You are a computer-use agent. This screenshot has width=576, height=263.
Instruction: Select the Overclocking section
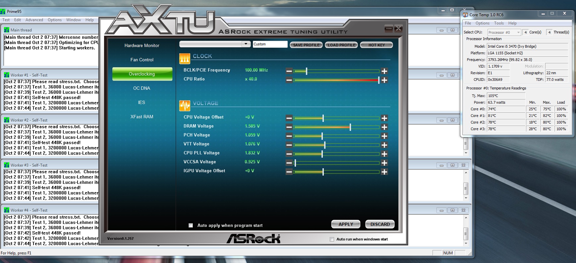tap(142, 74)
